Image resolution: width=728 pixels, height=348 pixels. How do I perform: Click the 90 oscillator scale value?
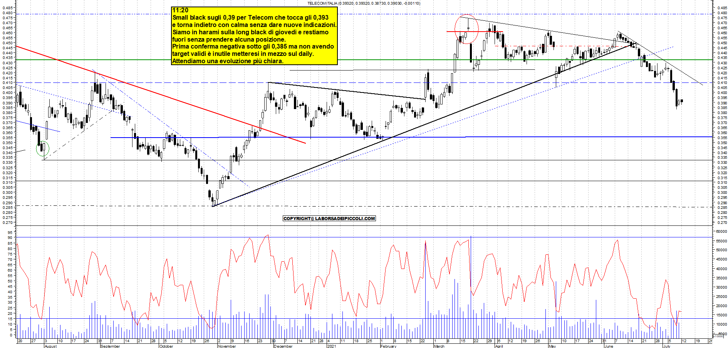(x=10, y=238)
